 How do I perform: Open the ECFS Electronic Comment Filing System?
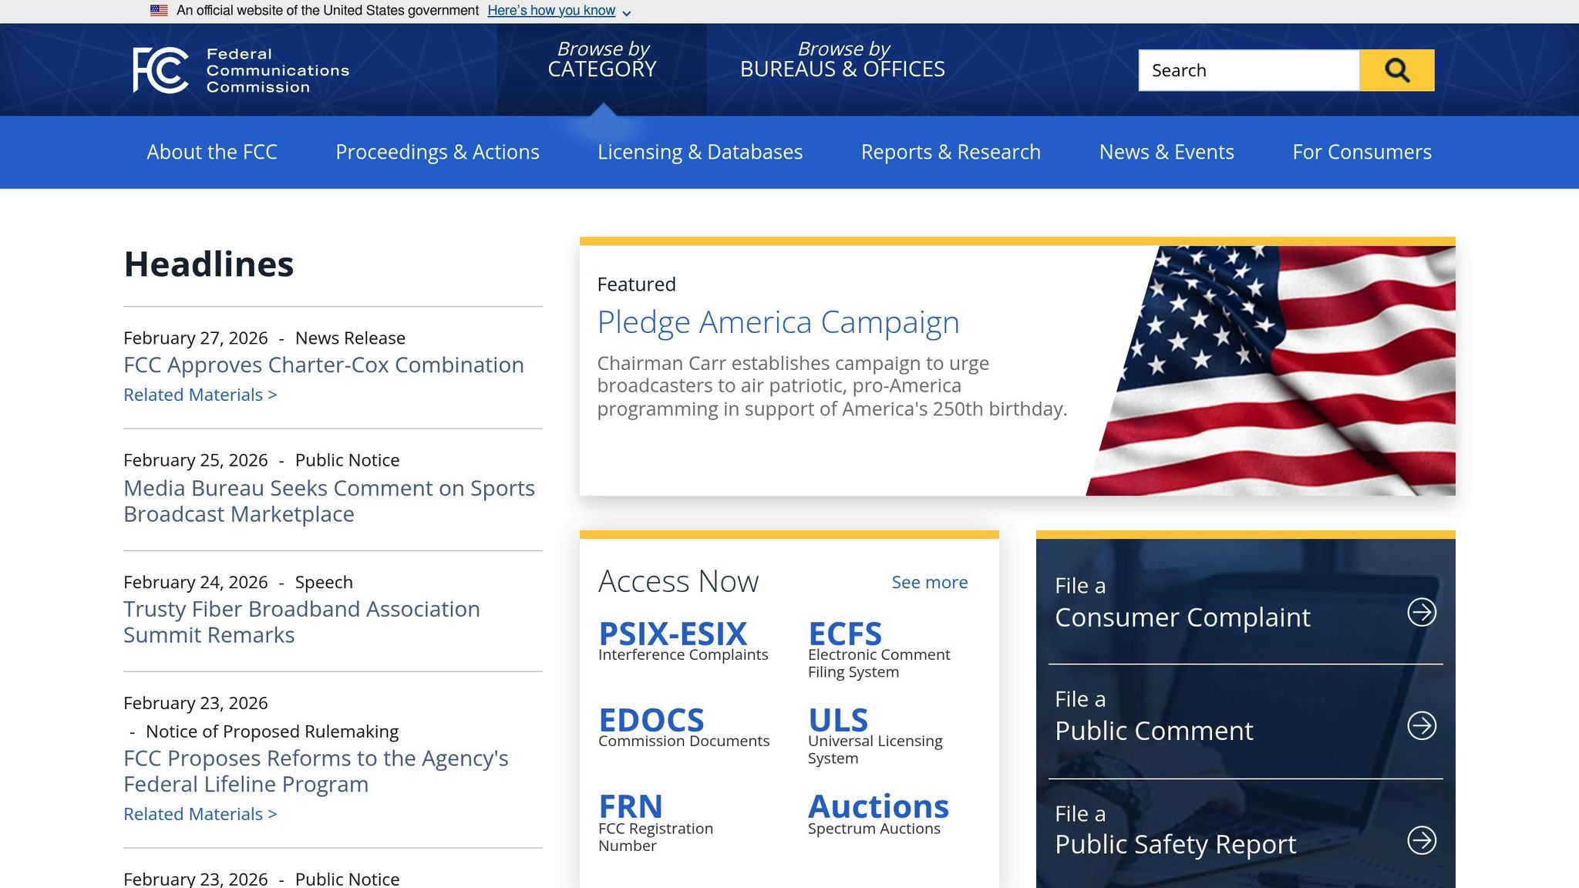click(844, 634)
